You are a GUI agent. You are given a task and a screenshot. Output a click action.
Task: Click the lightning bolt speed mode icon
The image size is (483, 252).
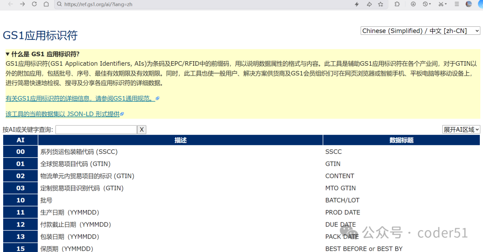357,4
